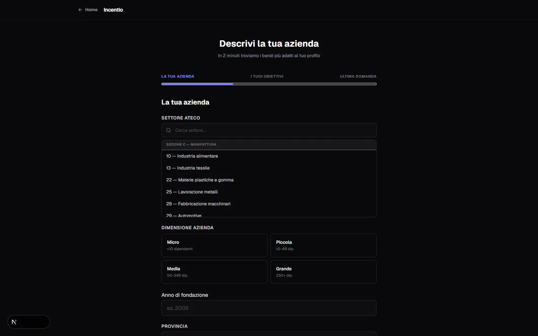This screenshot has height=336, width=538.
Task: Select 28 — Fabbricazione macchinari
Action: [269, 204]
